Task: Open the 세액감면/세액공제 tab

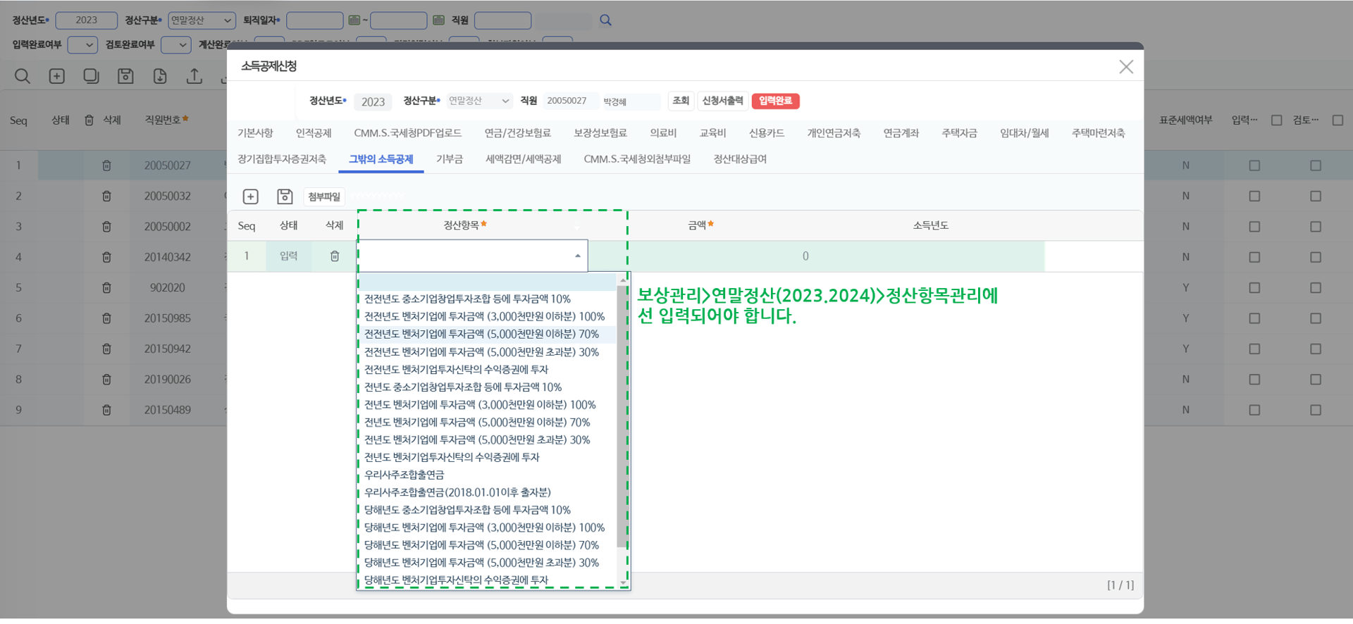Action: coord(524,159)
